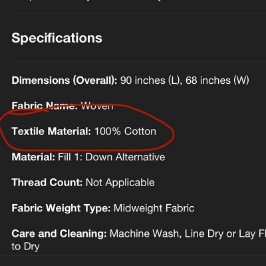266x266 pixels.
Task: Select the Material label
Action: click(x=33, y=157)
